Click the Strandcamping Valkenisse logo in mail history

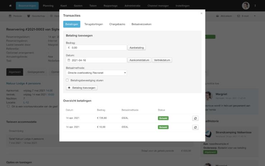[x=208, y=134]
